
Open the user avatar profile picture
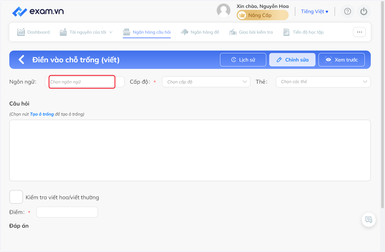[x=224, y=11]
